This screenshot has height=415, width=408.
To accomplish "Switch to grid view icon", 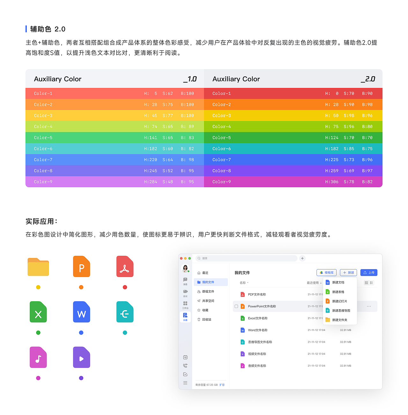I will [x=366, y=283].
